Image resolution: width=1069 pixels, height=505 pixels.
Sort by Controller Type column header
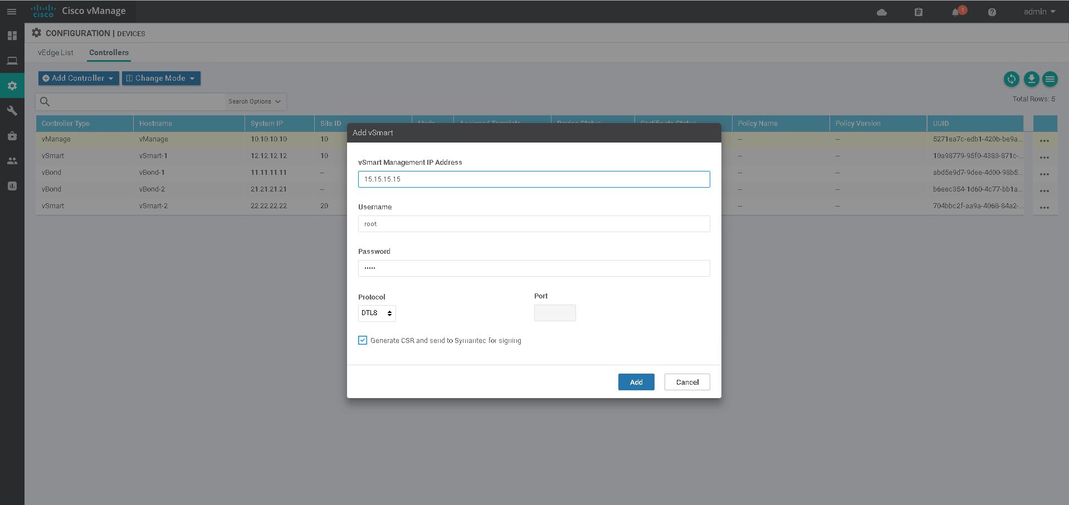coord(85,124)
